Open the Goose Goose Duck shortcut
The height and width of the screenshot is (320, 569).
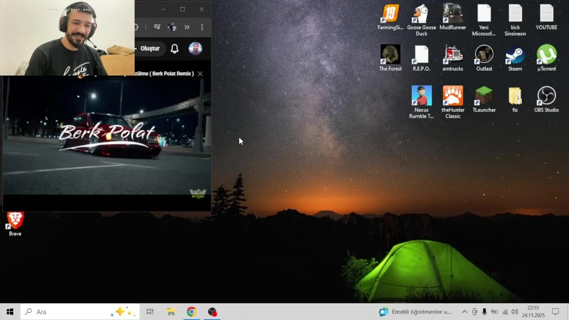421,20
